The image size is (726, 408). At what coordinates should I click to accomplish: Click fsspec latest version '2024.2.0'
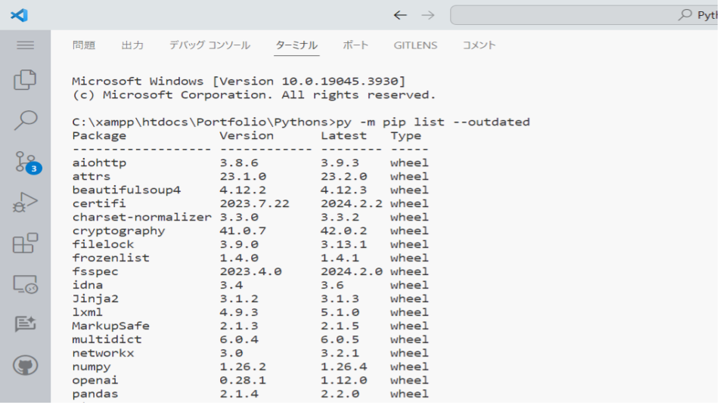click(352, 271)
